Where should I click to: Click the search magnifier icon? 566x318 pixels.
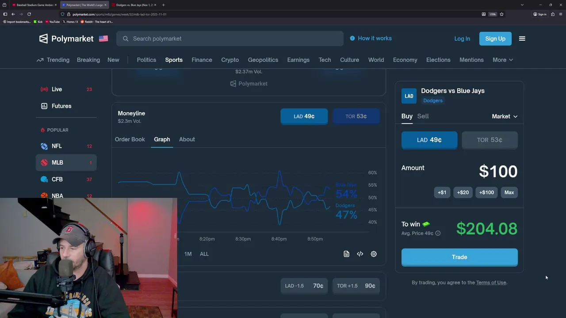coord(126,38)
